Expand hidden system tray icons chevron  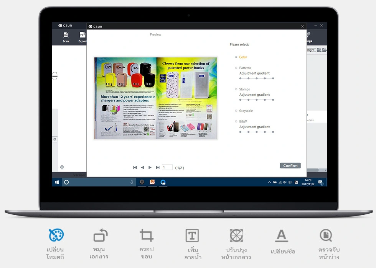269,182
